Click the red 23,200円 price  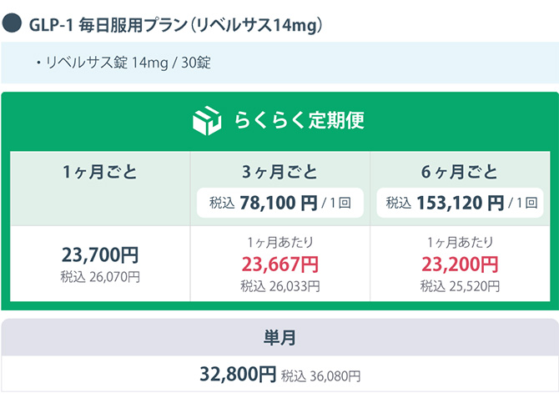coord(460,264)
